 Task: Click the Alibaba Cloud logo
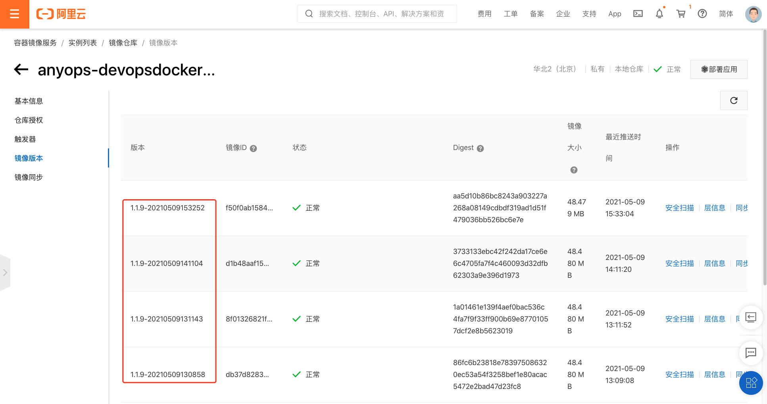pos(61,14)
